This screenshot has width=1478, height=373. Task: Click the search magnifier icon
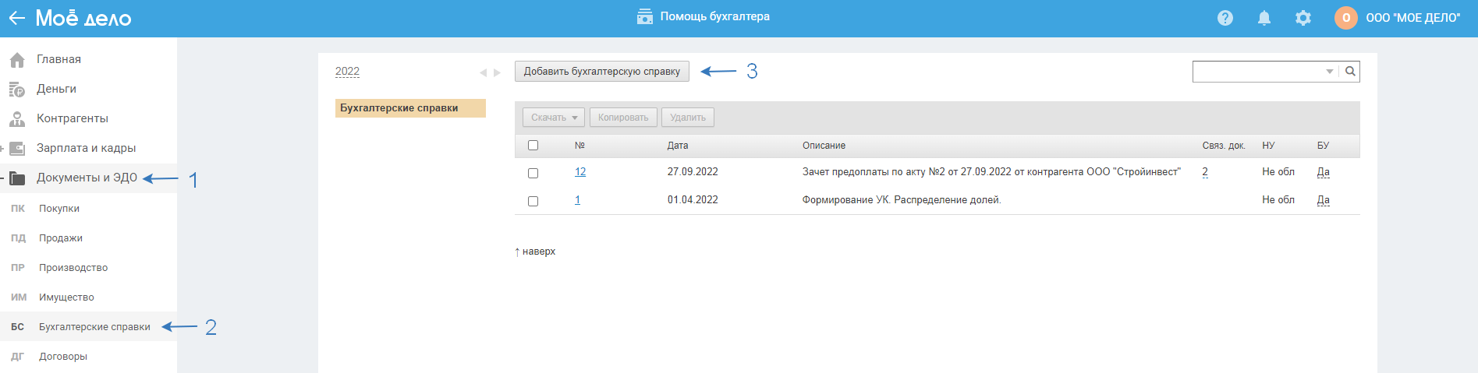[1350, 72]
